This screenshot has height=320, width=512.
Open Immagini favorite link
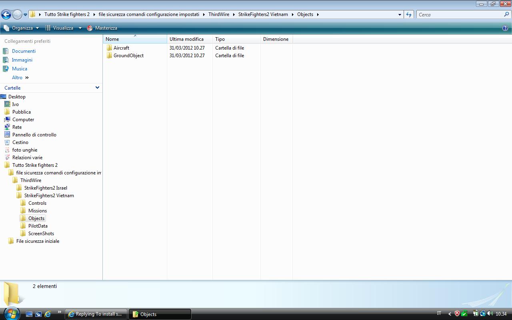(x=22, y=60)
